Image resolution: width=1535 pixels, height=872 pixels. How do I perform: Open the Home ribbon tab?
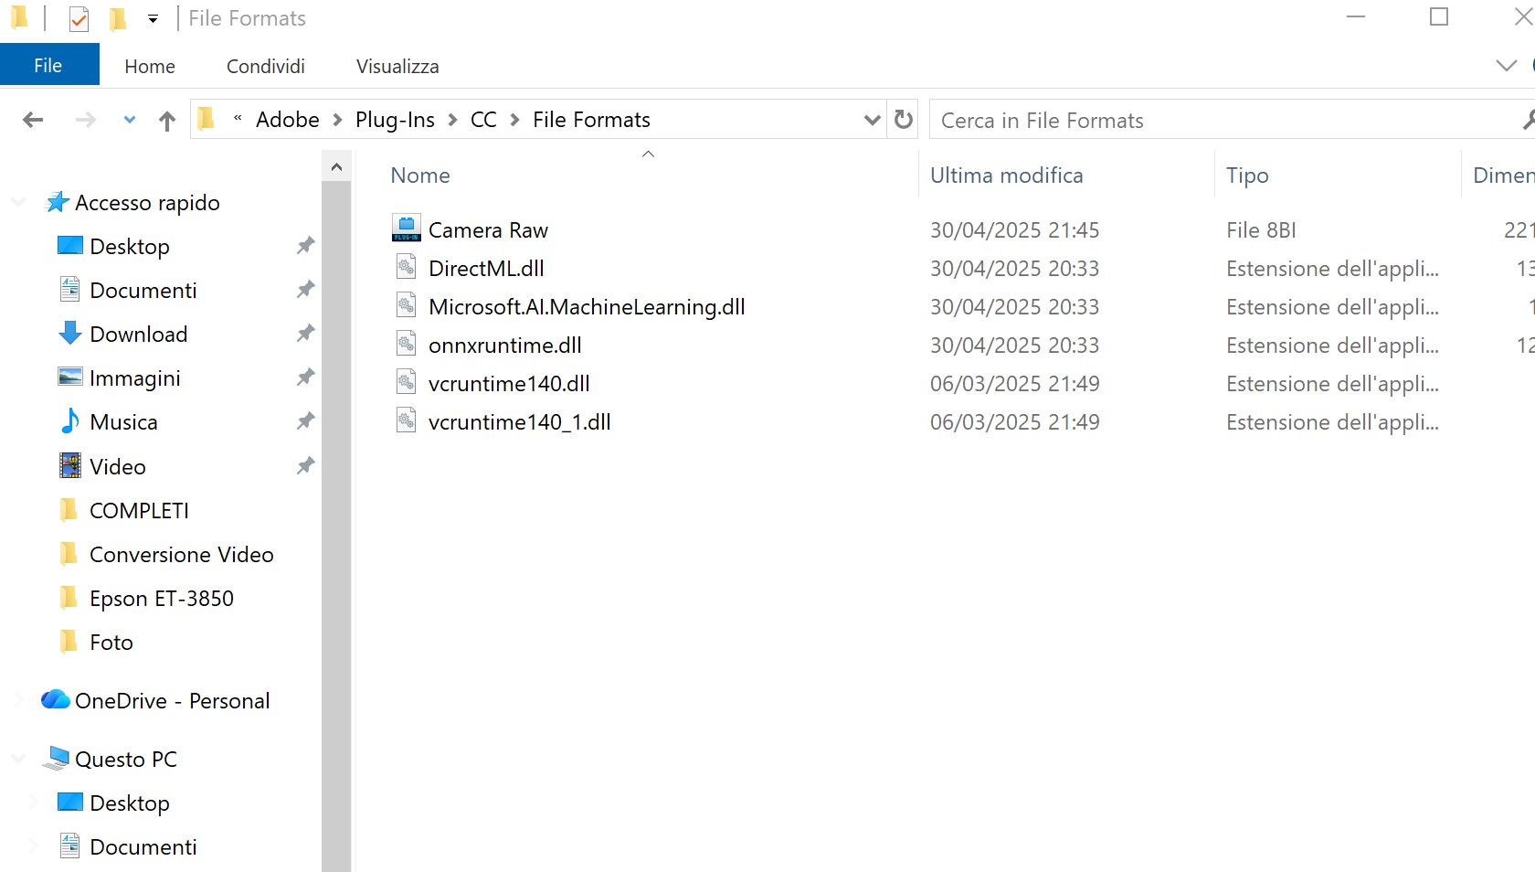[x=150, y=67]
